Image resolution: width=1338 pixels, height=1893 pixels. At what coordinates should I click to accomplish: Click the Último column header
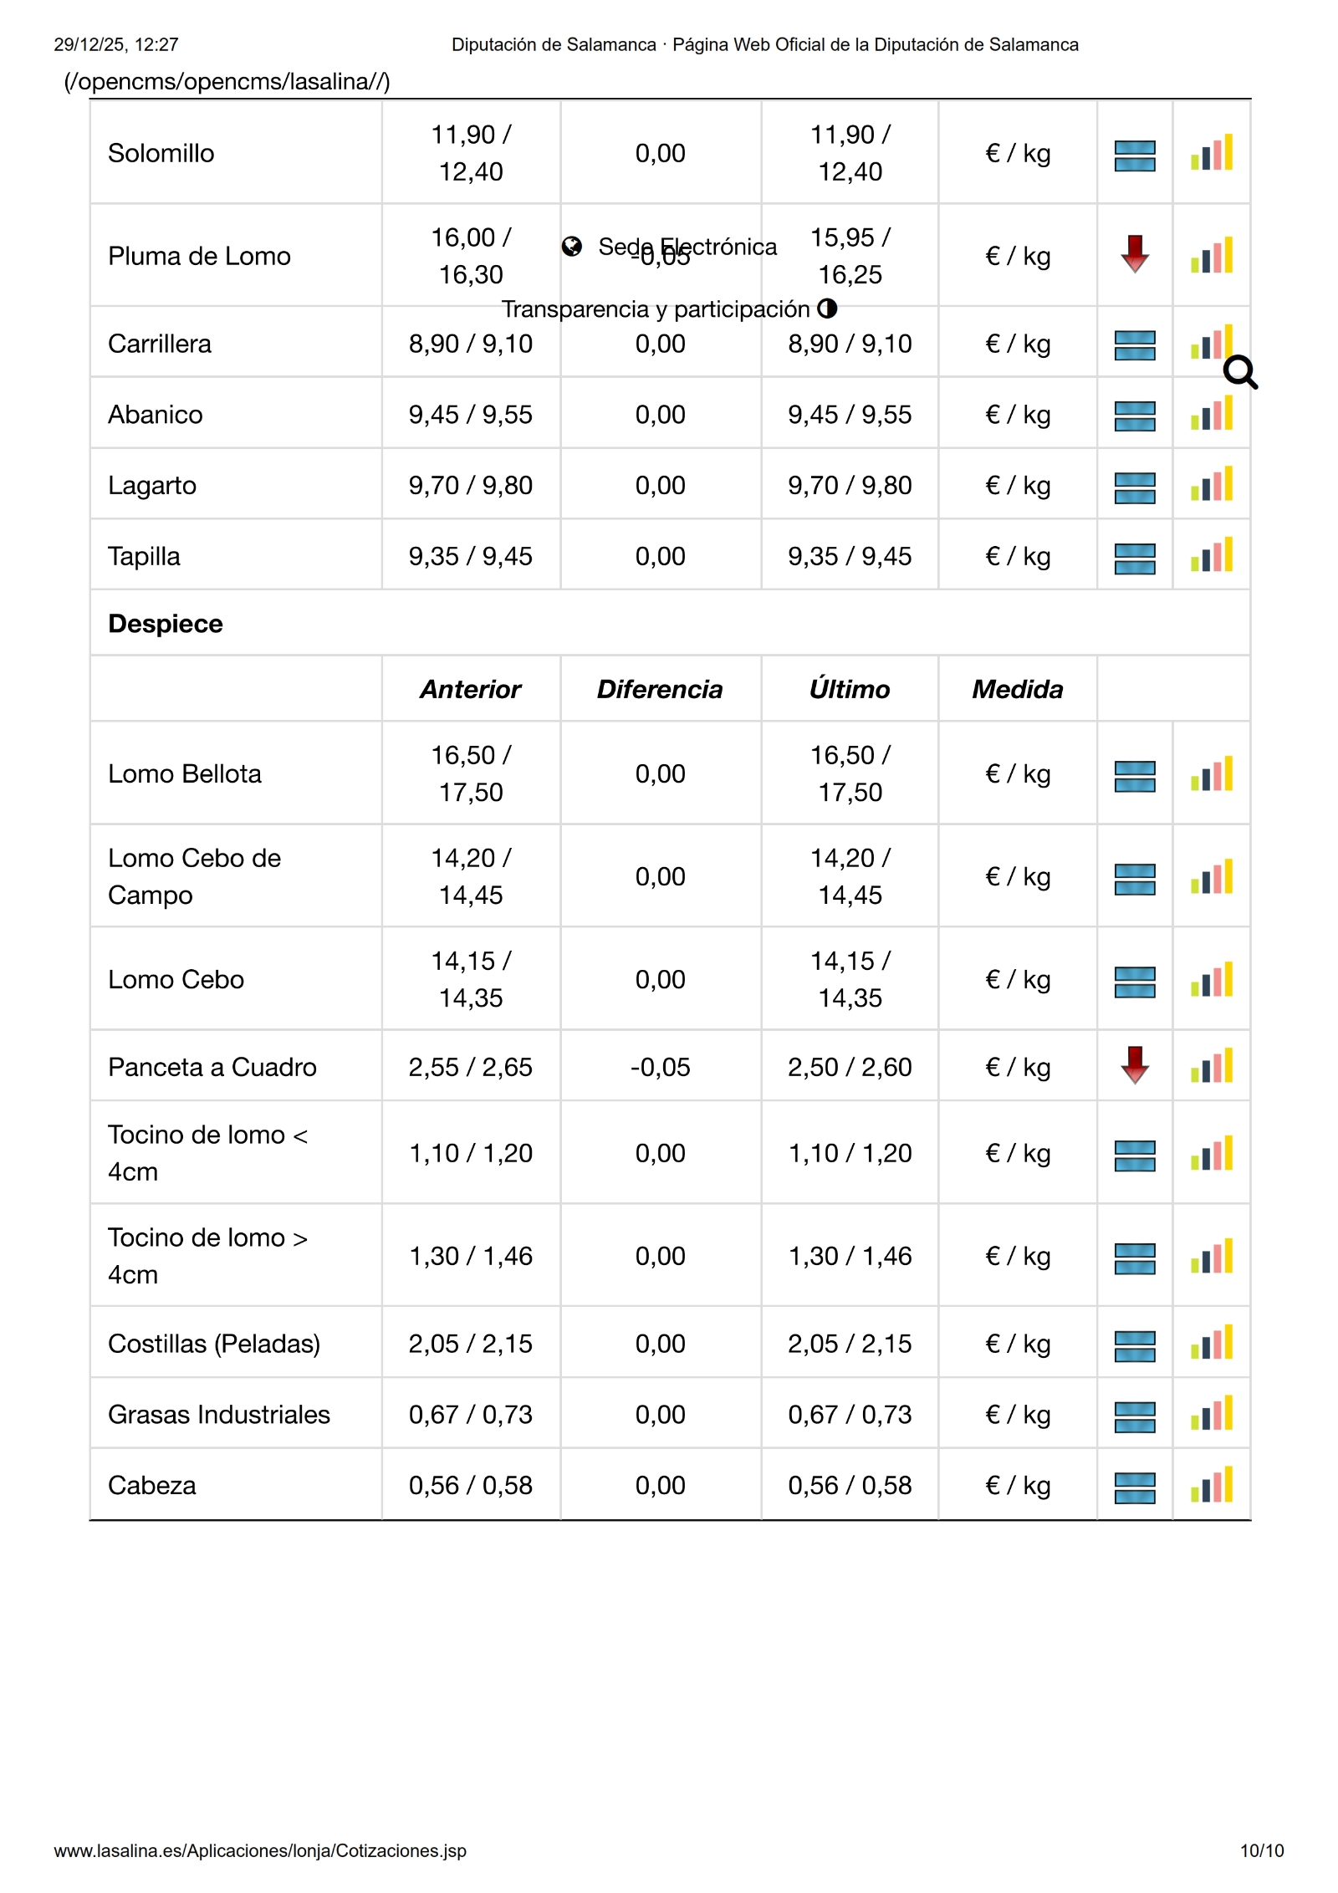(x=849, y=689)
